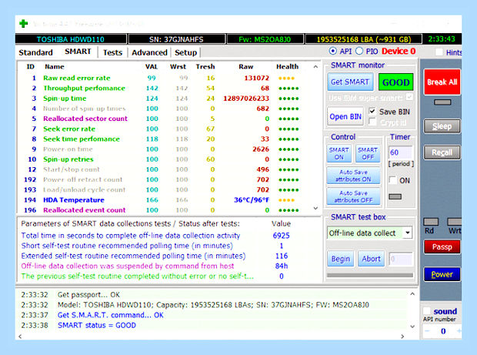Switch to the Tests tab
The height and width of the screenshot is (355, 477).
coord(112,52)
